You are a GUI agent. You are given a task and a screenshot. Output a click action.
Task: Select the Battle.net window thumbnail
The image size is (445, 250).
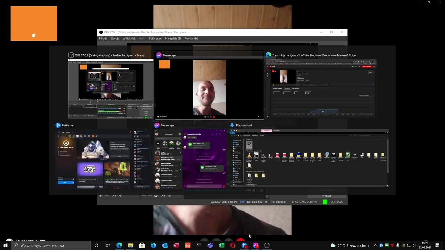(104, 156)
